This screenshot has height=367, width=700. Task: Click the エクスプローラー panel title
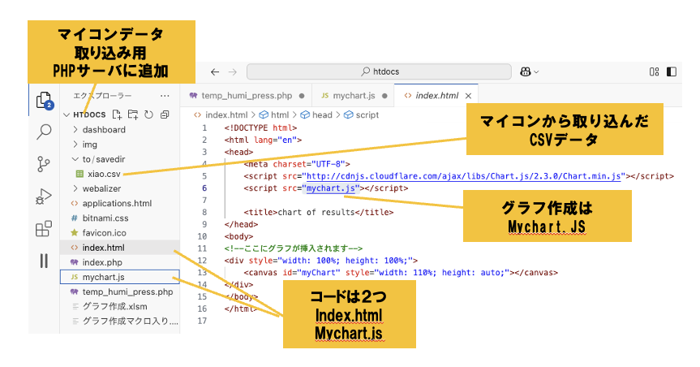click(x=102, y=96)
